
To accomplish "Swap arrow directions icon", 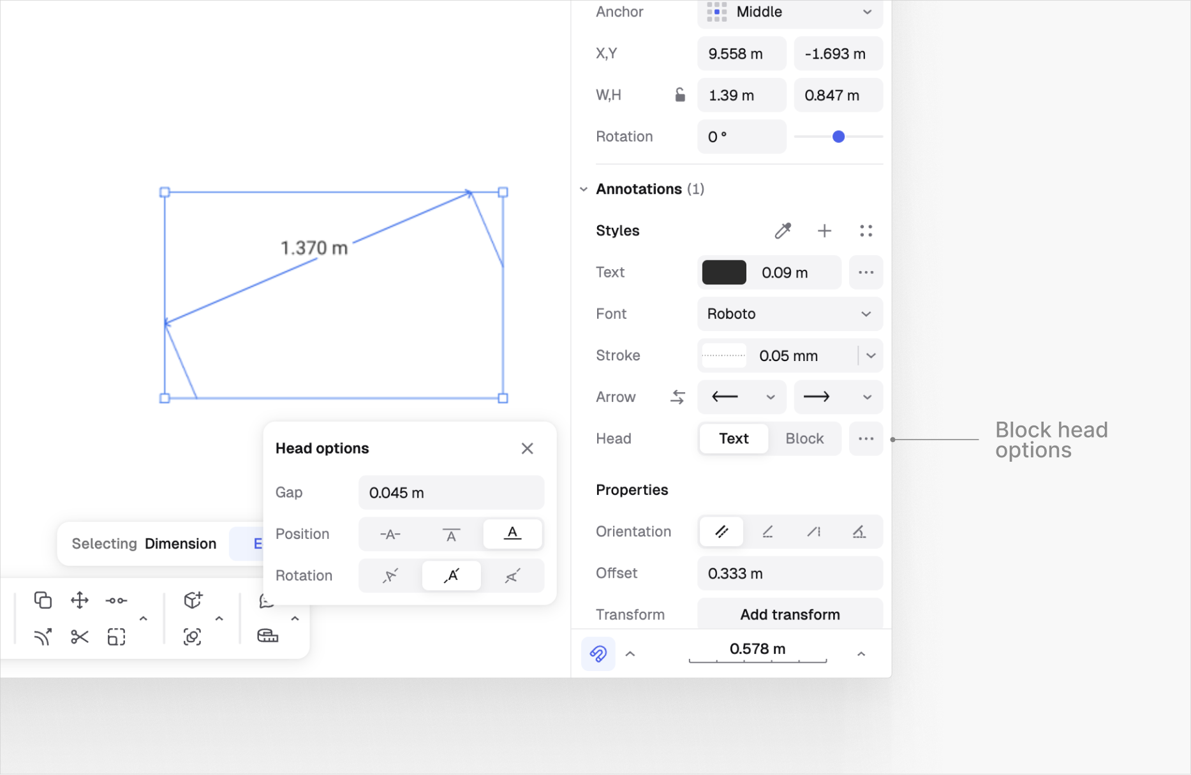I will click(x=677, y=397).
